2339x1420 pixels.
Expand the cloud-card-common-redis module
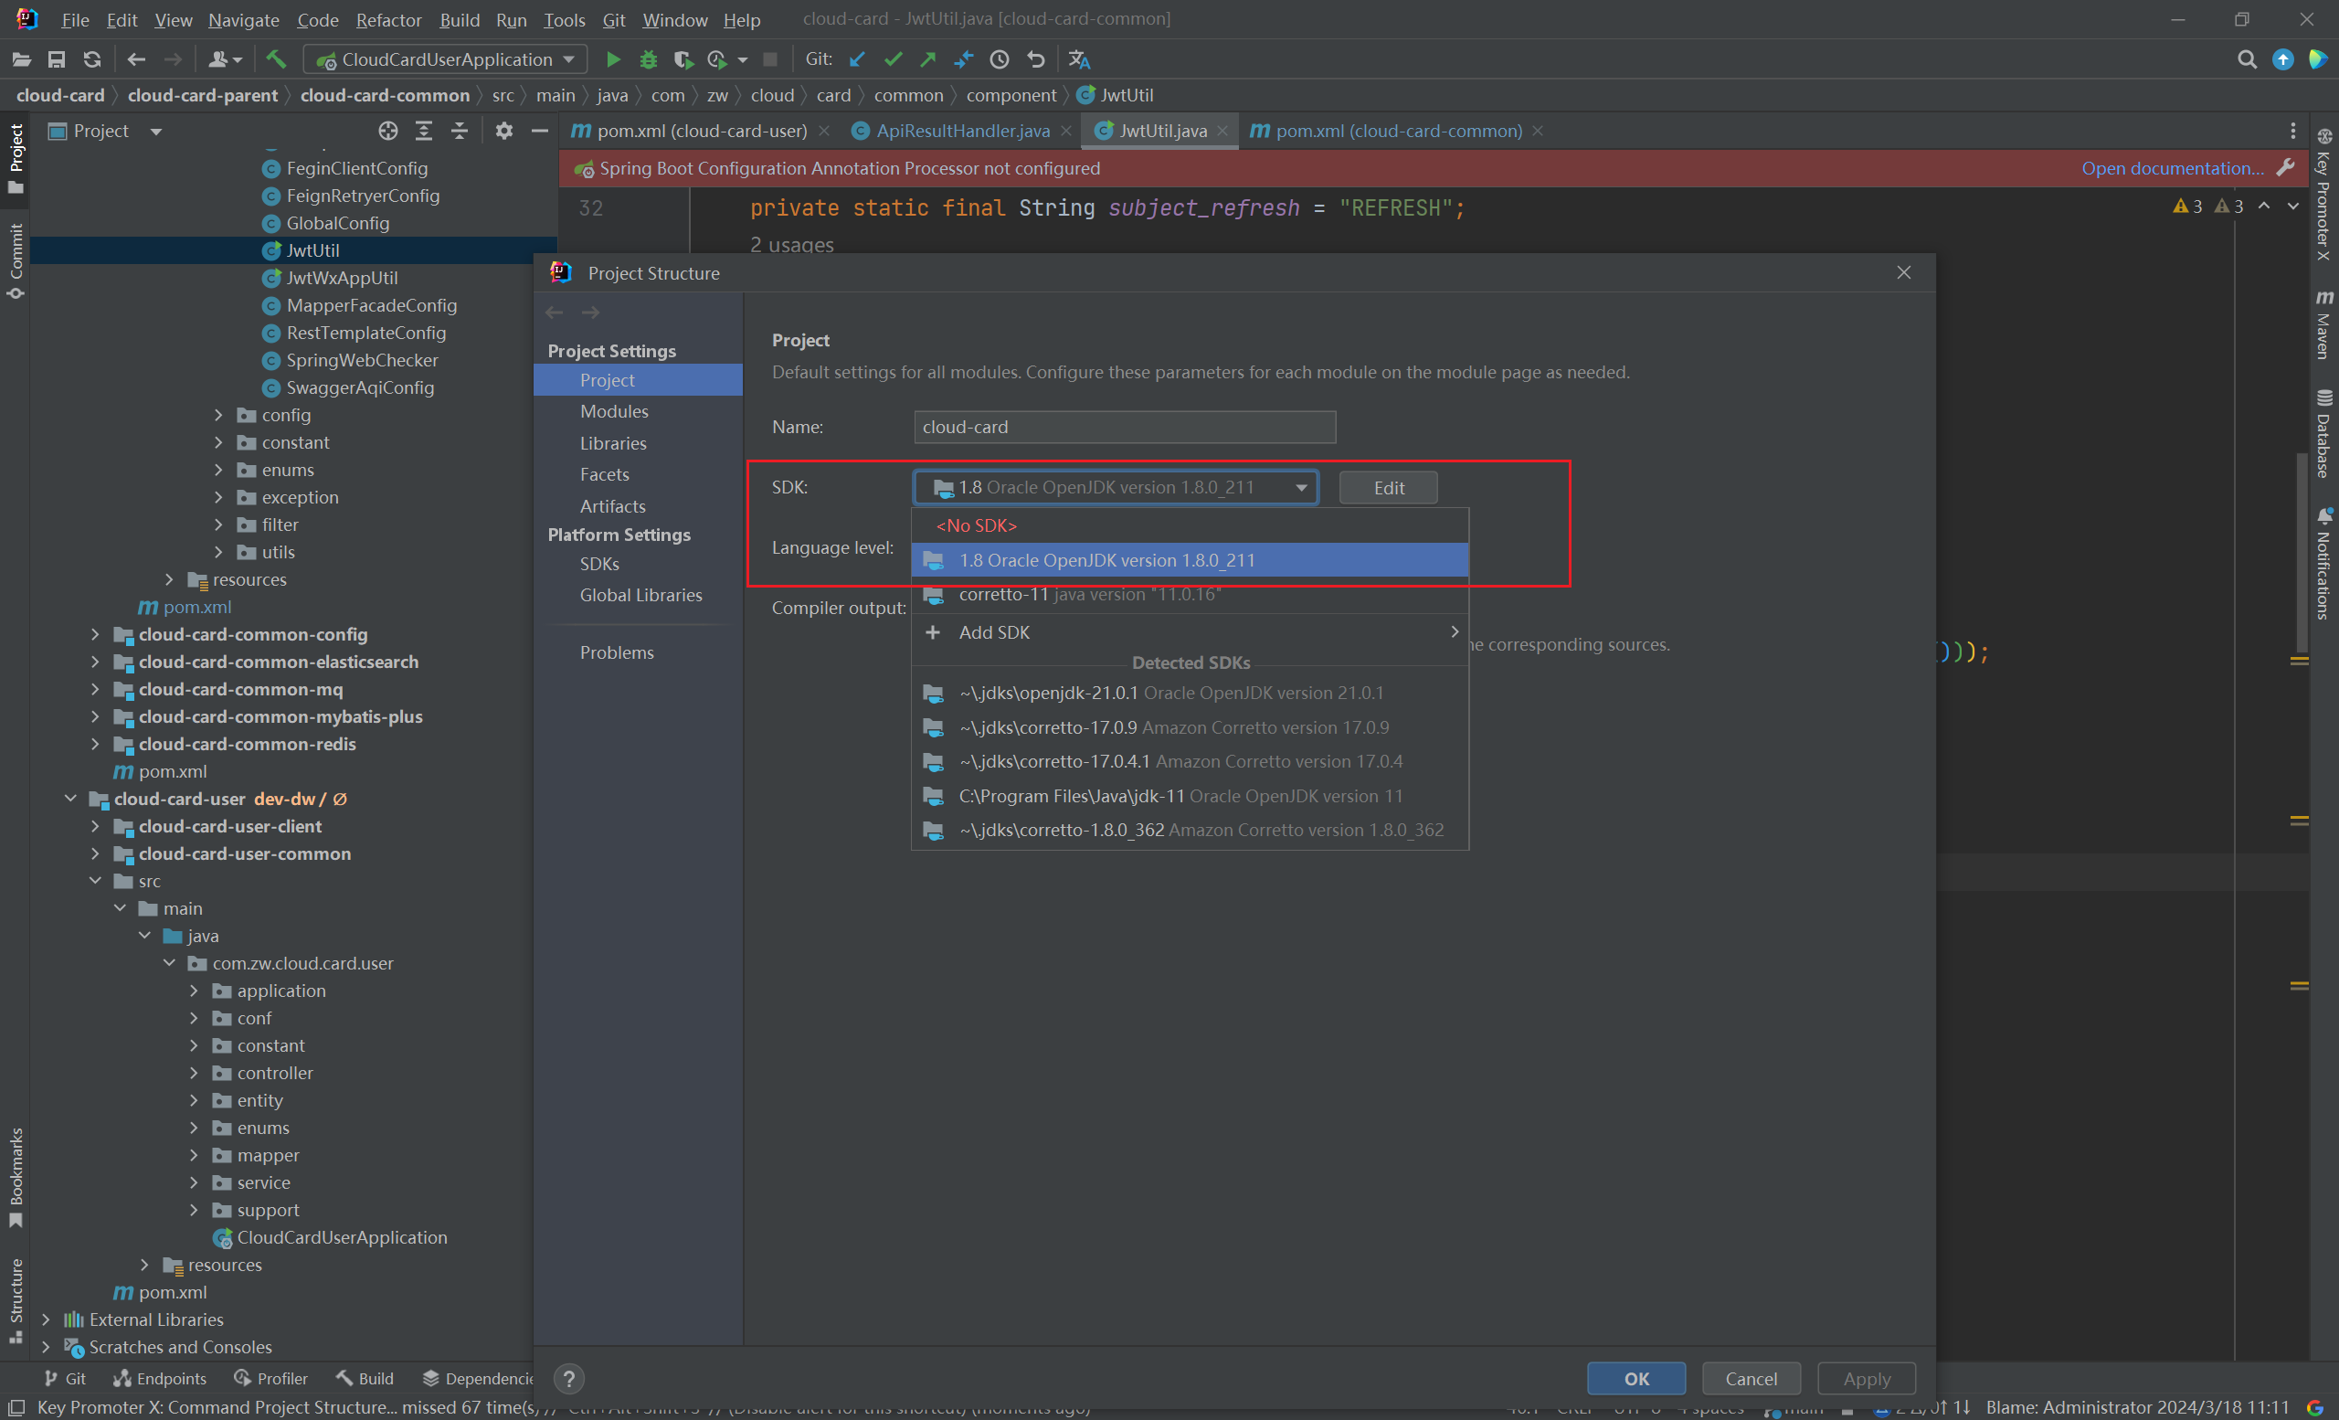point(95,744)
